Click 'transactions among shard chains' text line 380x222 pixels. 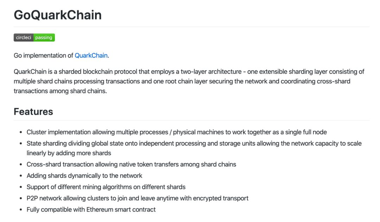click(60, 91)
